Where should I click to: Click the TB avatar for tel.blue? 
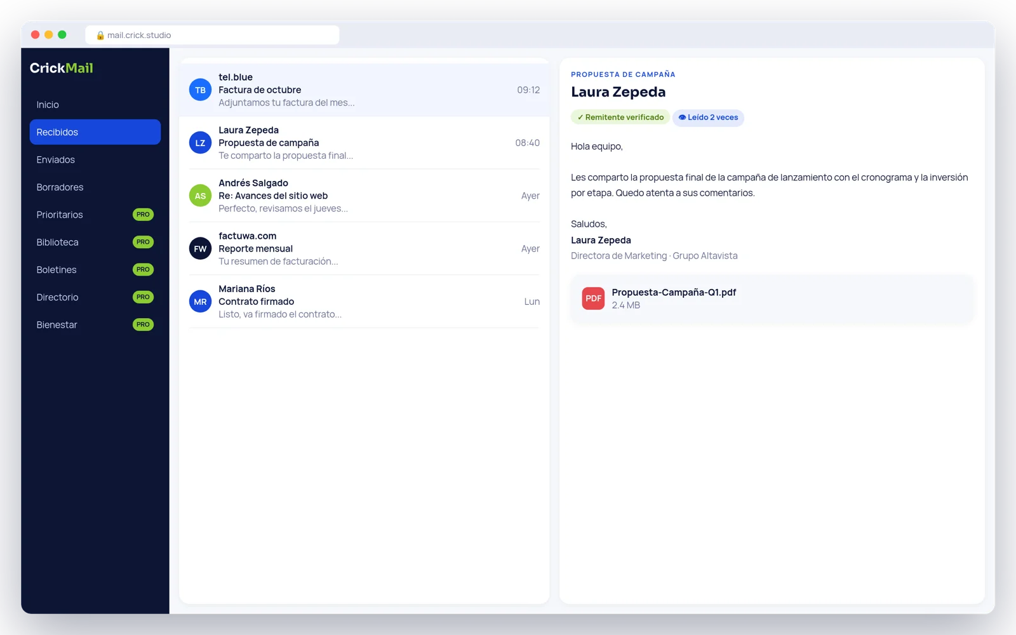(x=200, y=90)
